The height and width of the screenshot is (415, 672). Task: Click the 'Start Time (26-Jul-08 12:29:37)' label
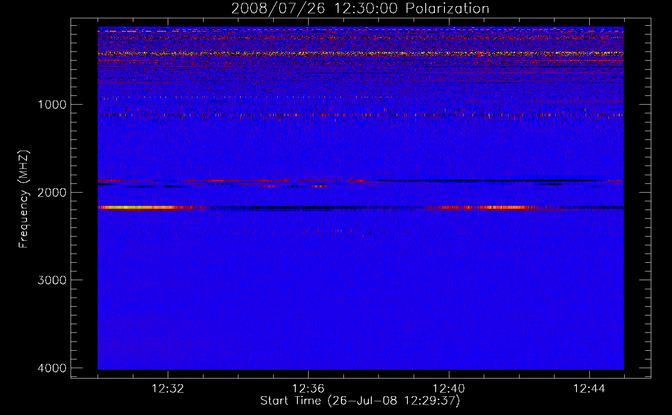point(360,401)
